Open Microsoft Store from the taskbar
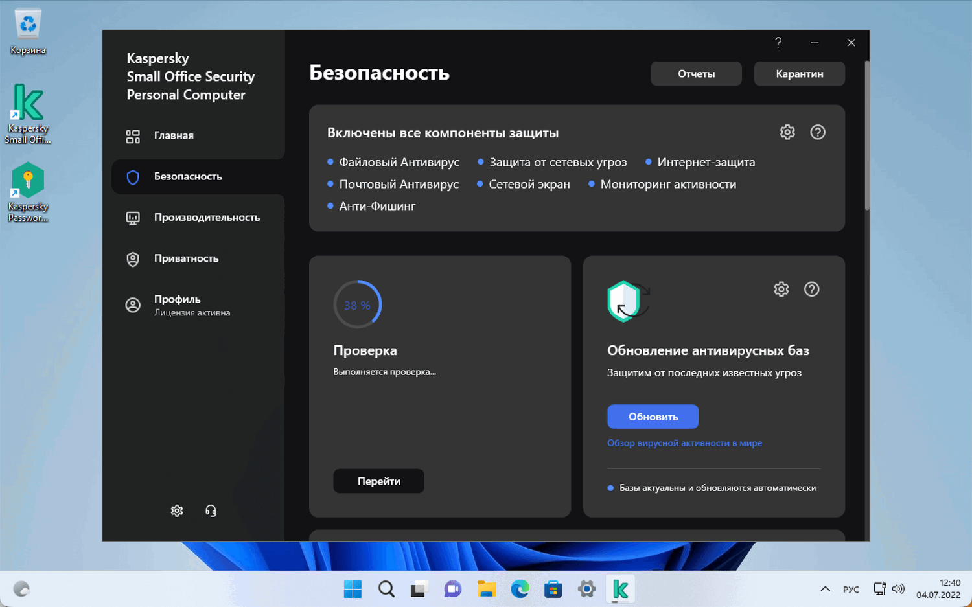The width and height of the screenshot is (972, 607). (553, 589)
